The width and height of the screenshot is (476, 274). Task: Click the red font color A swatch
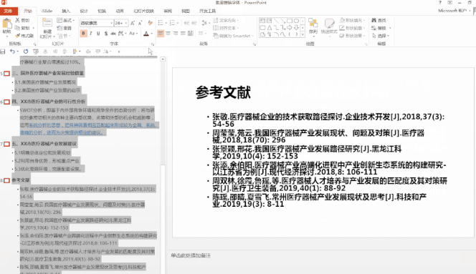pos(146,34)
